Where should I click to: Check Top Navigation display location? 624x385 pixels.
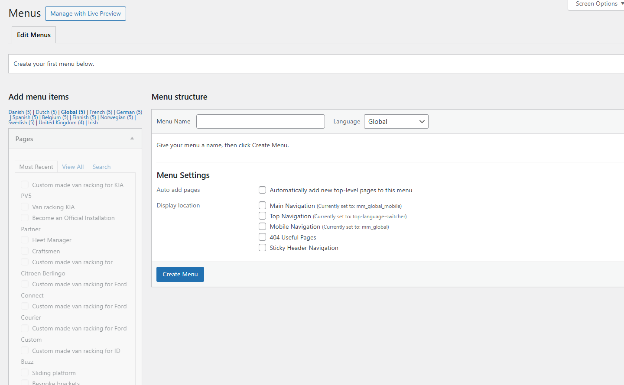coord(262,216)
